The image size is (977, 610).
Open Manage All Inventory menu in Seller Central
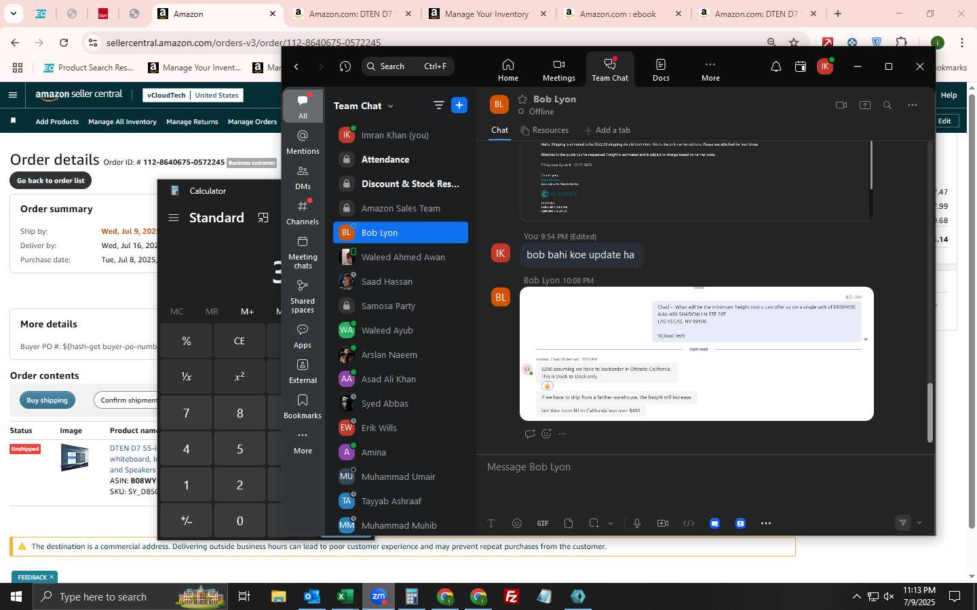point(122,122)
